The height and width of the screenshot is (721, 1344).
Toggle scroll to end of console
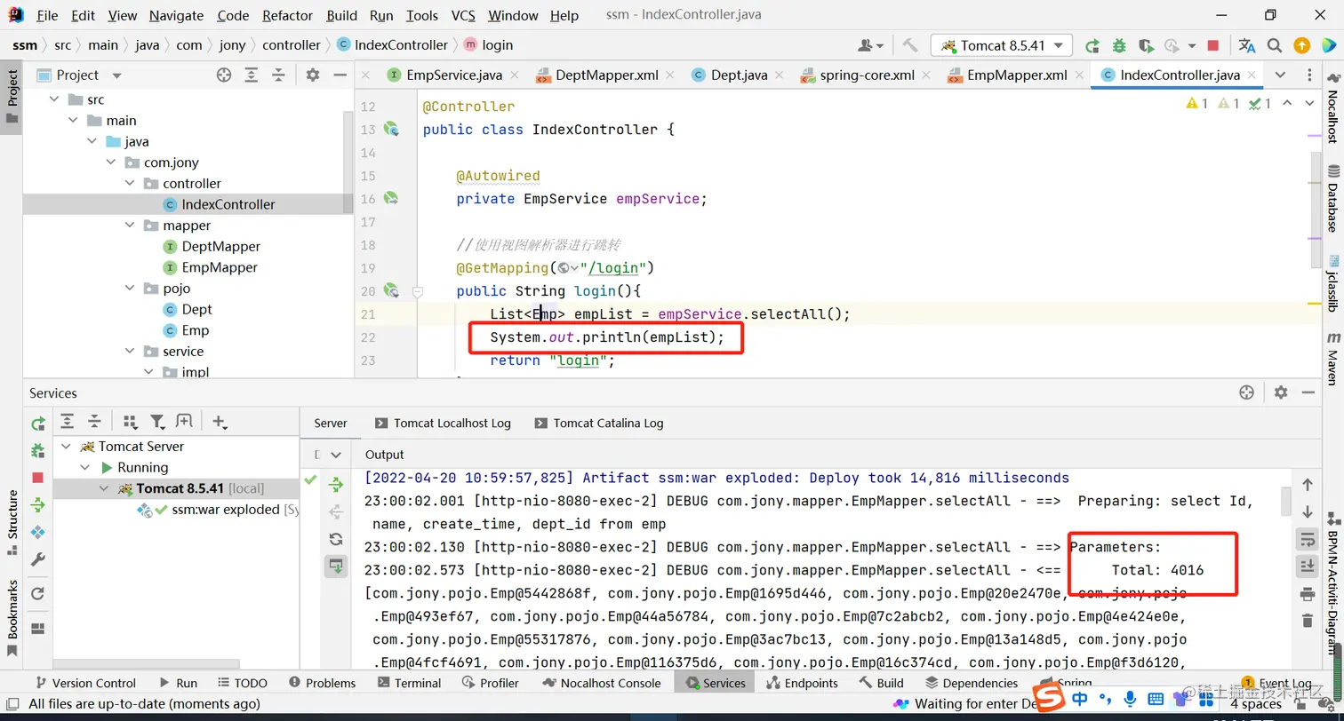[1307, 566]
